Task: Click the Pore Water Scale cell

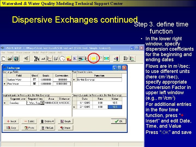Action: click(46, 84)
